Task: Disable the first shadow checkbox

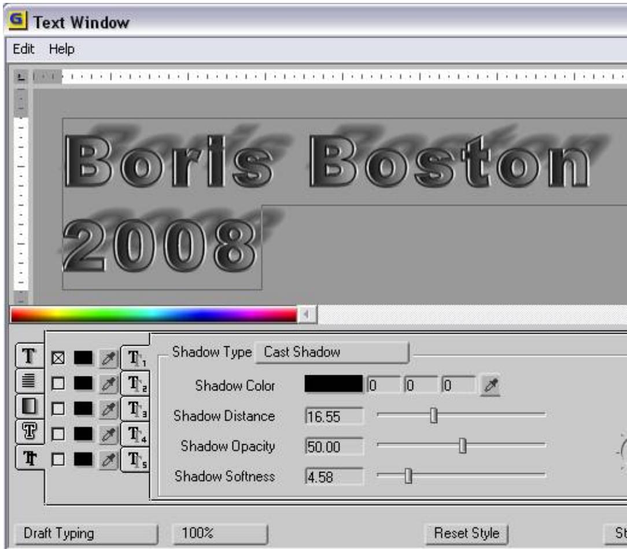Action: 58,357
